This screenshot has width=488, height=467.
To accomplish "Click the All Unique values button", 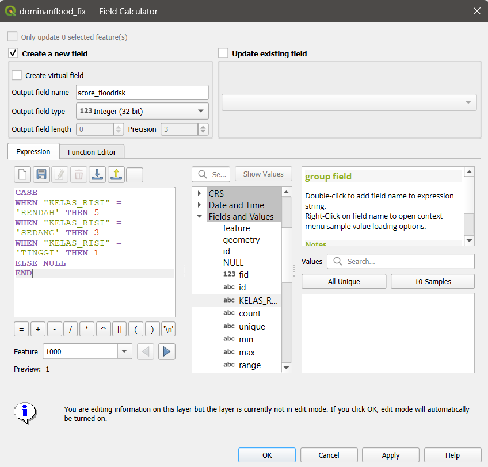I will [x=344, y=281].
